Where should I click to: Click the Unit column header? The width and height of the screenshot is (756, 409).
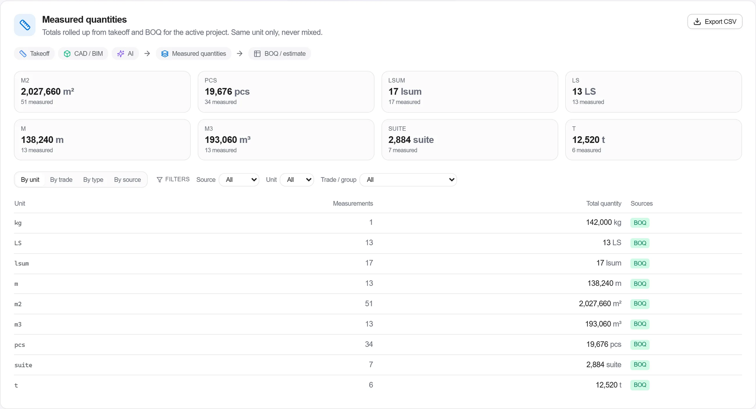tap(20, 204)
